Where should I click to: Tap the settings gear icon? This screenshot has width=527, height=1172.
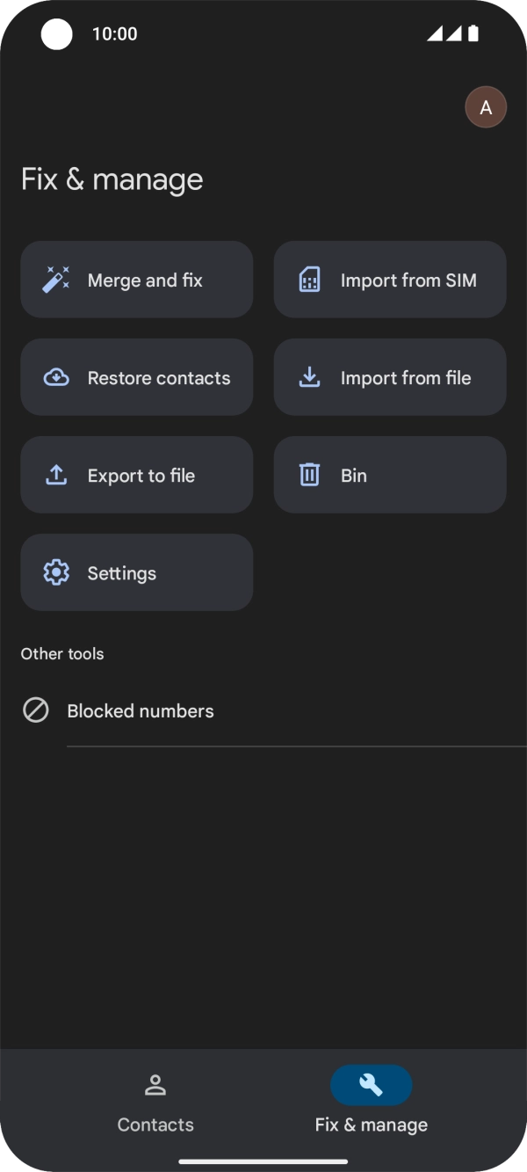click(56, 573)
